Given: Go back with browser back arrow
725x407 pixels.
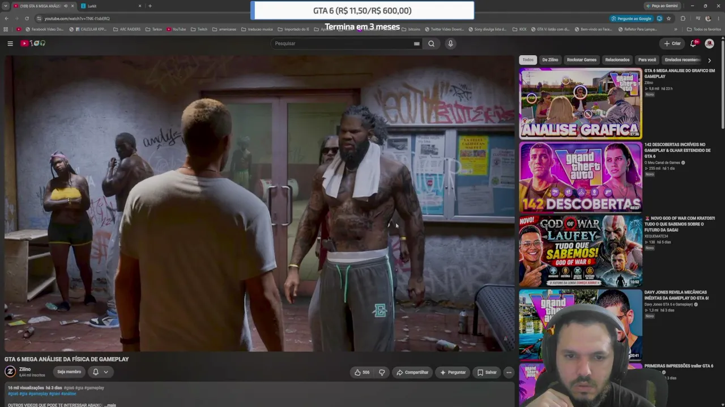Looking at the screenshot, I should coord(7,19).
